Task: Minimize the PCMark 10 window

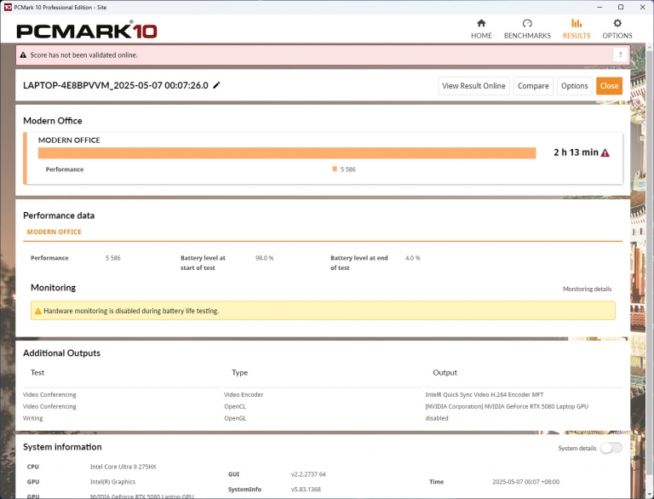Action: [x=599, y=7]
